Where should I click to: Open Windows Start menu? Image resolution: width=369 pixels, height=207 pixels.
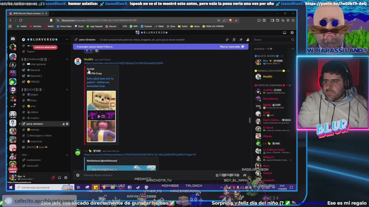(11, 187)
